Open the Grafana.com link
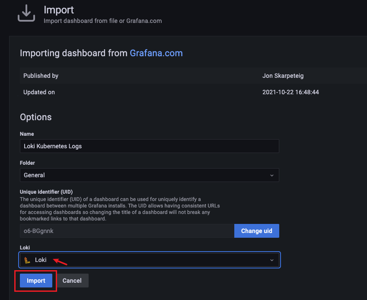The height and width of the screenshot is (300, 367). (x=156, y=53)
